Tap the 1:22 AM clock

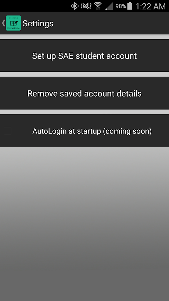151,6
